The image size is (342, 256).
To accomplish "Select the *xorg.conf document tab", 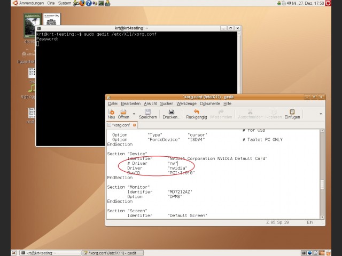I will 121,125.
